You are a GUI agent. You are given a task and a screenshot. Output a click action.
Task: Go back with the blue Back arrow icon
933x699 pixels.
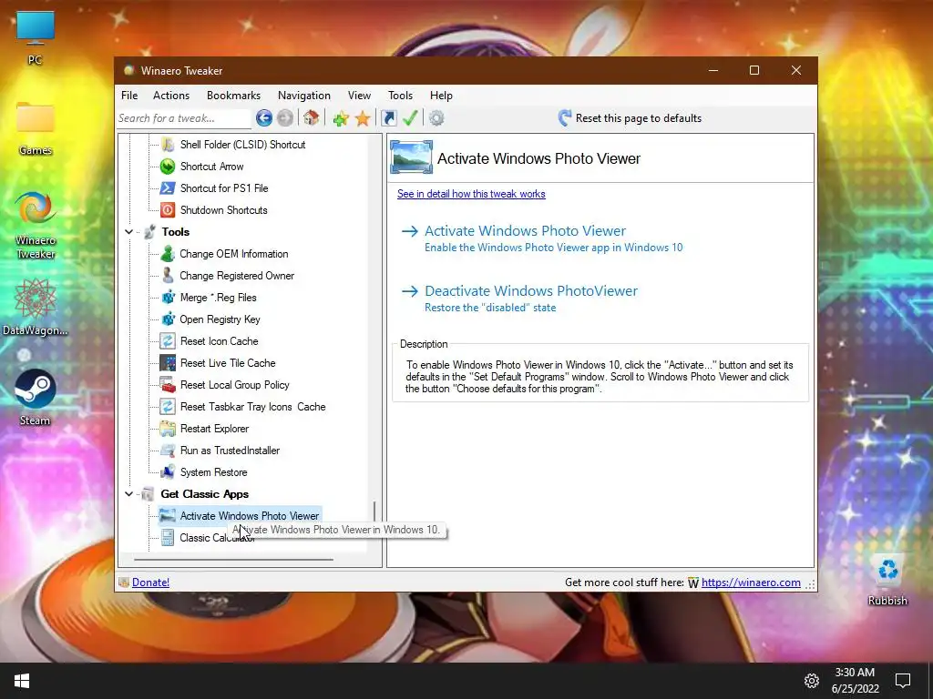pyautogui.click(x=264, y=118)
